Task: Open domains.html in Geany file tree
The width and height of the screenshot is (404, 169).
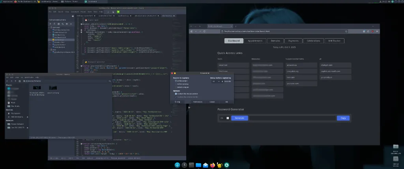Action: [59, 43]
